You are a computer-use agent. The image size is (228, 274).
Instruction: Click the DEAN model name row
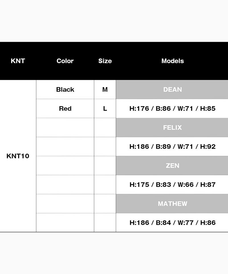click(x=172, y=89)
